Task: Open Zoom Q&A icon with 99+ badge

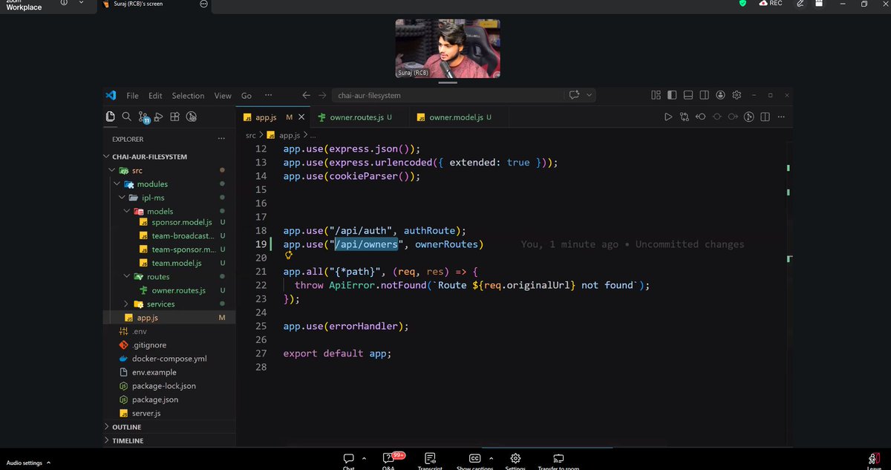Action: click(388, 459)
